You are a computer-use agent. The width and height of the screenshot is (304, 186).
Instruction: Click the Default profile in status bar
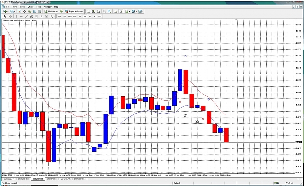[177, 183]
